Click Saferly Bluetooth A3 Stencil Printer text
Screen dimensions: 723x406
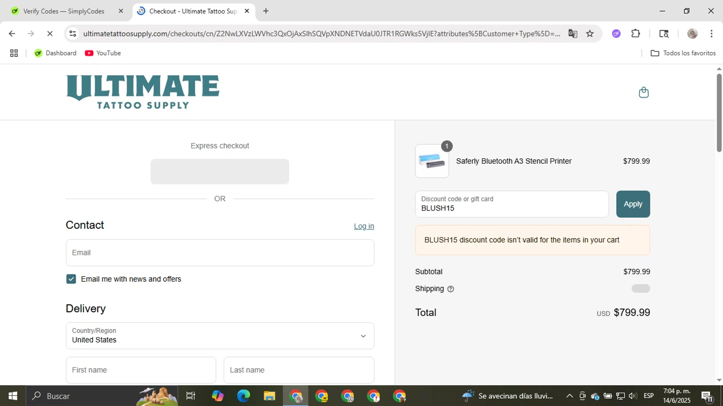[x=514, y=161]
